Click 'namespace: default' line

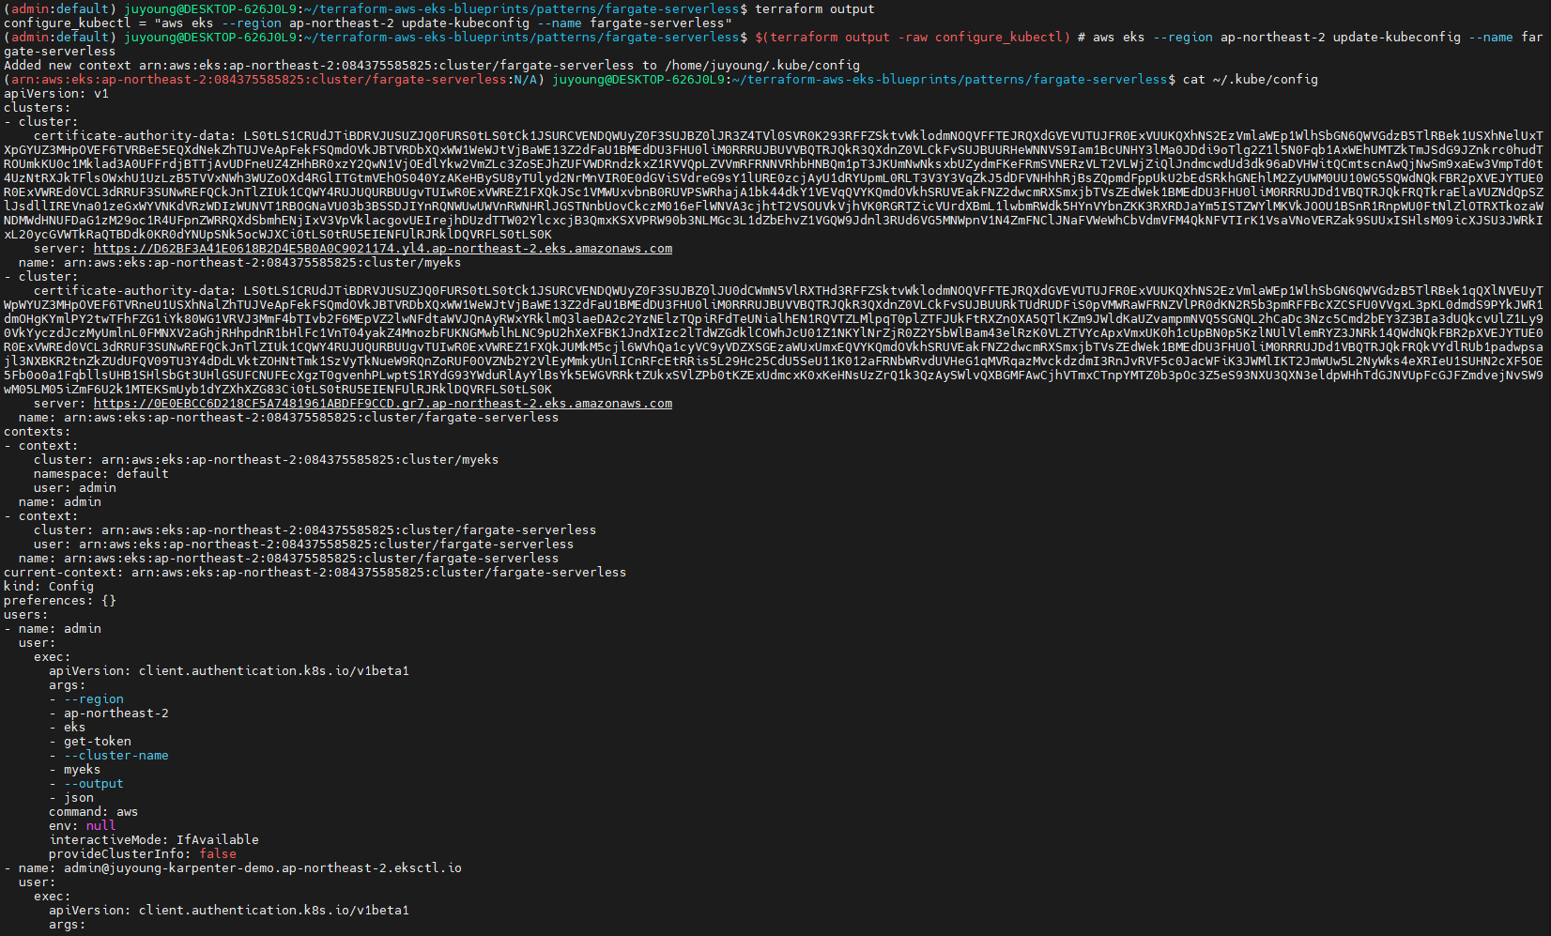(101, 474)
